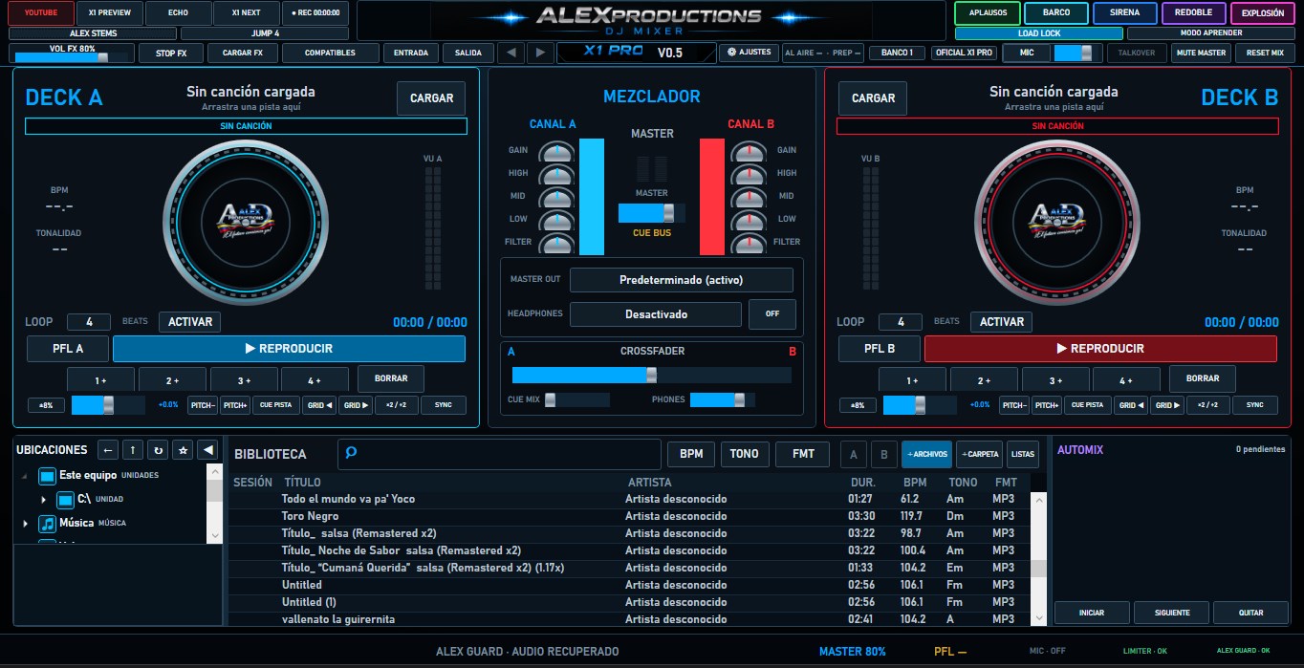
Task: Click Canal A HIGH knob
Action: (555, 175)
